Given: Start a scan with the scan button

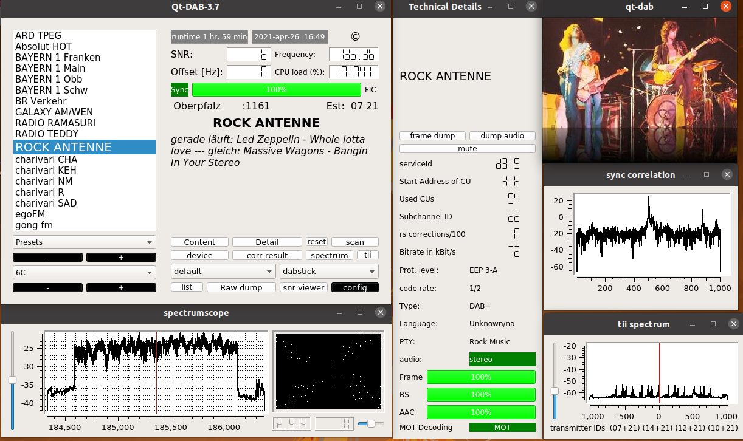Looking at the screenshot, I should (354, 242).
